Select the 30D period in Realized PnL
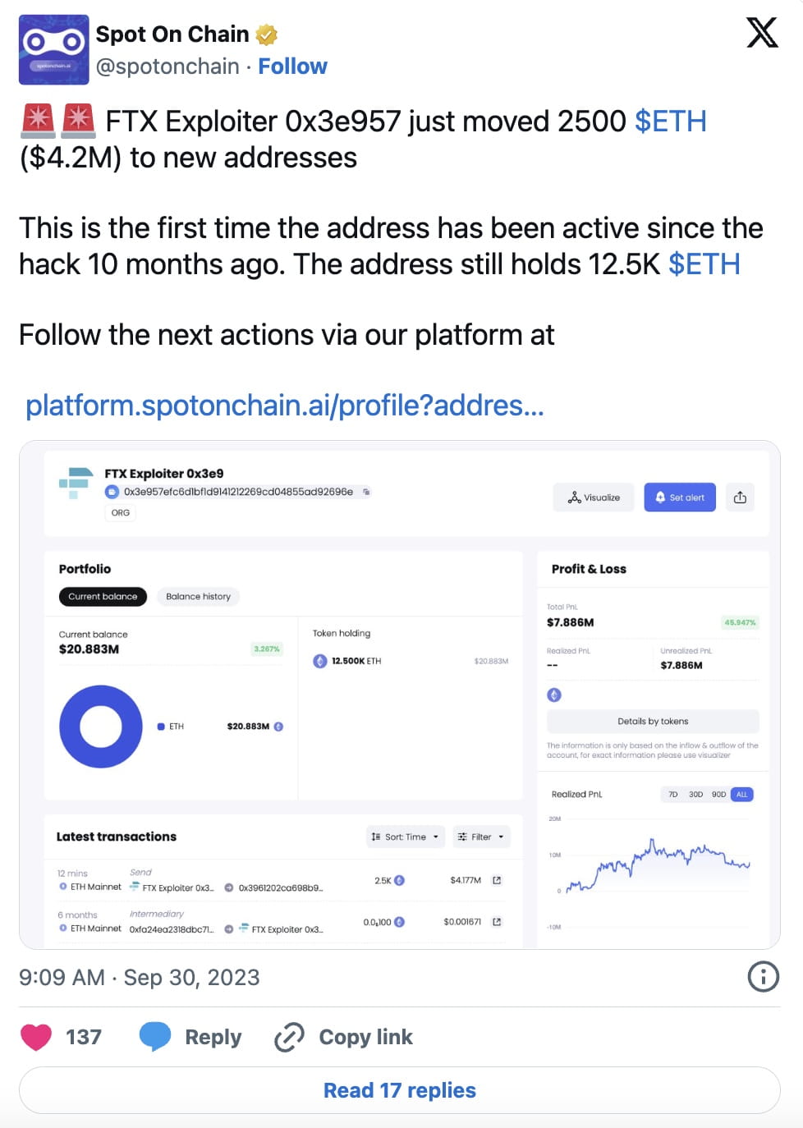The image size is (803, 1128). pos(695,794)
